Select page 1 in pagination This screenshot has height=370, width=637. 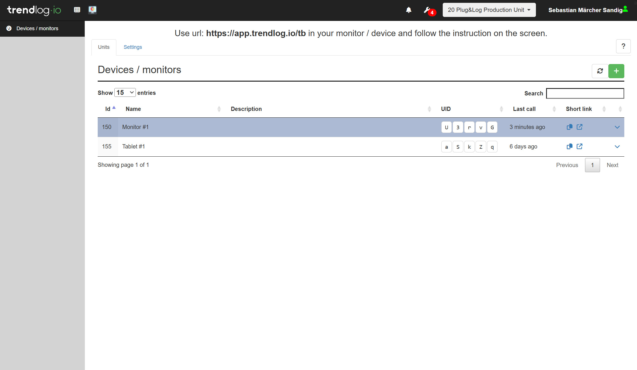coord(592,165)
